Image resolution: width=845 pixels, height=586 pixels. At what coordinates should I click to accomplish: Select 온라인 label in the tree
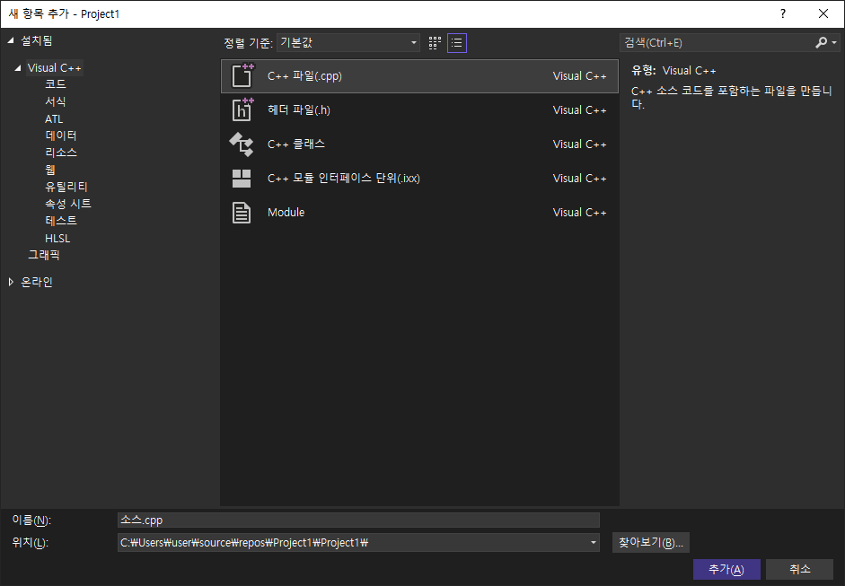point(37,282)
